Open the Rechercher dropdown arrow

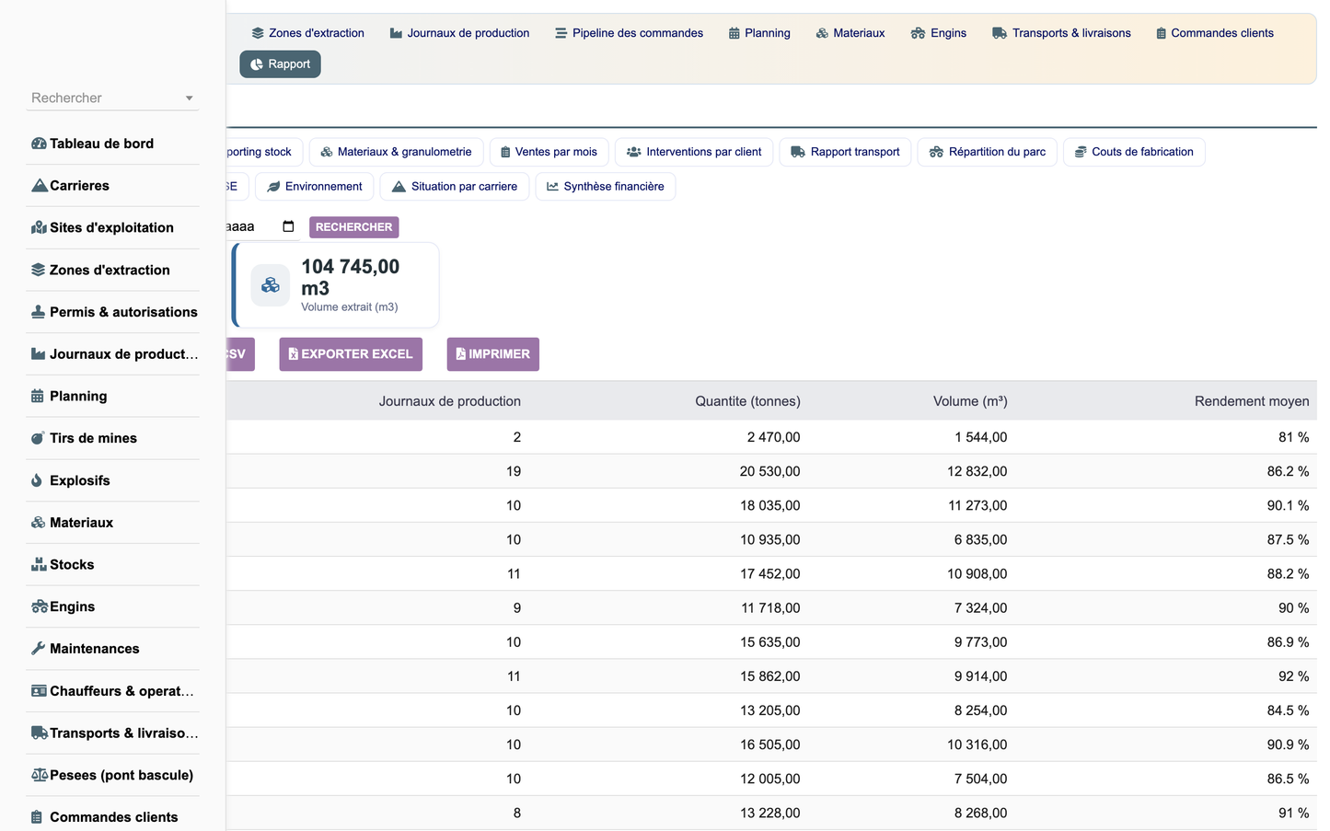click(x=190, y=98)
